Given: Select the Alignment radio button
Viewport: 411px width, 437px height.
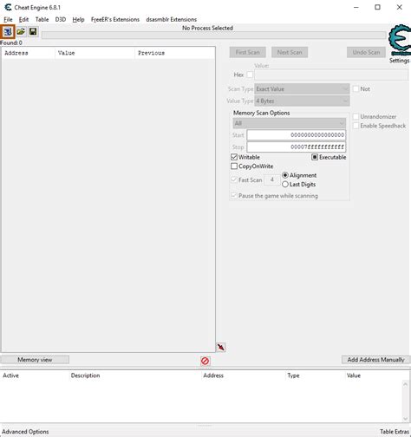Looking at the screenshot, I should click(285, 175).
